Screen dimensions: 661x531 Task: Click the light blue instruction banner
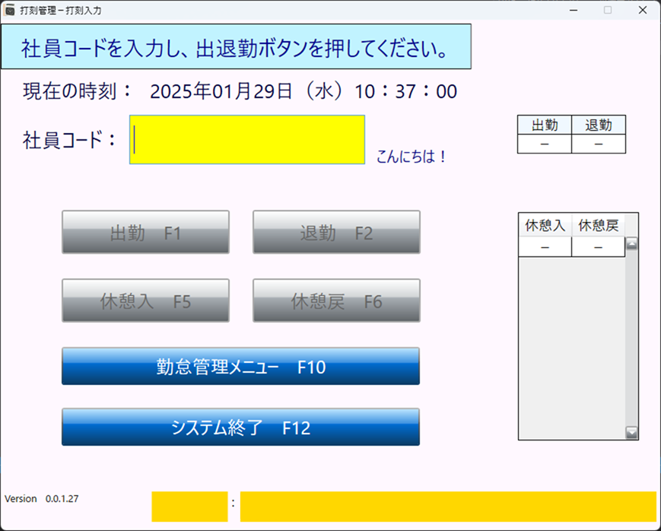[x=236, y=46]
